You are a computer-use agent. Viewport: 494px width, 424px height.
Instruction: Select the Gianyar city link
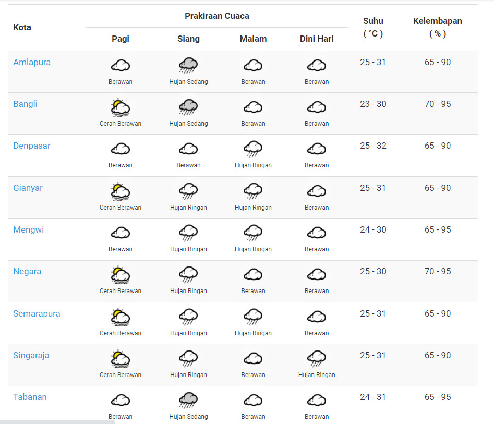click(28, 188)
